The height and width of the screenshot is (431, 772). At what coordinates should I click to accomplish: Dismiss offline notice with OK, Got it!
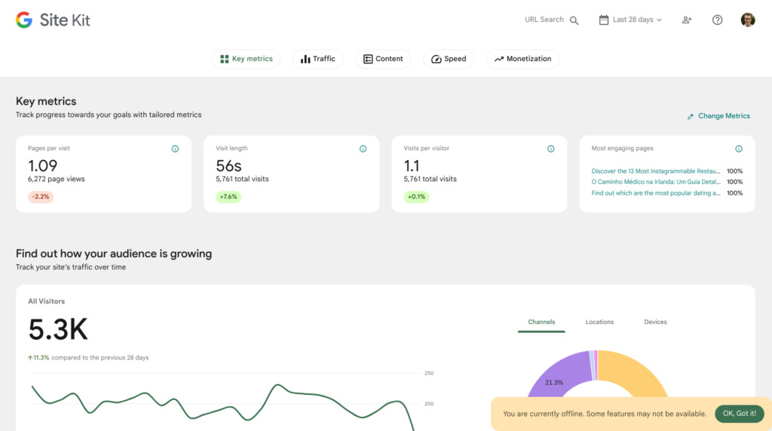point(739,414)
